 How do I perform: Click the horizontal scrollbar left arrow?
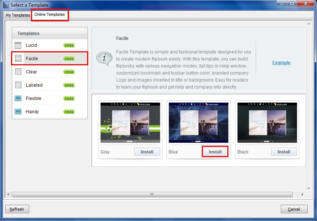click(x=8, y=194)
